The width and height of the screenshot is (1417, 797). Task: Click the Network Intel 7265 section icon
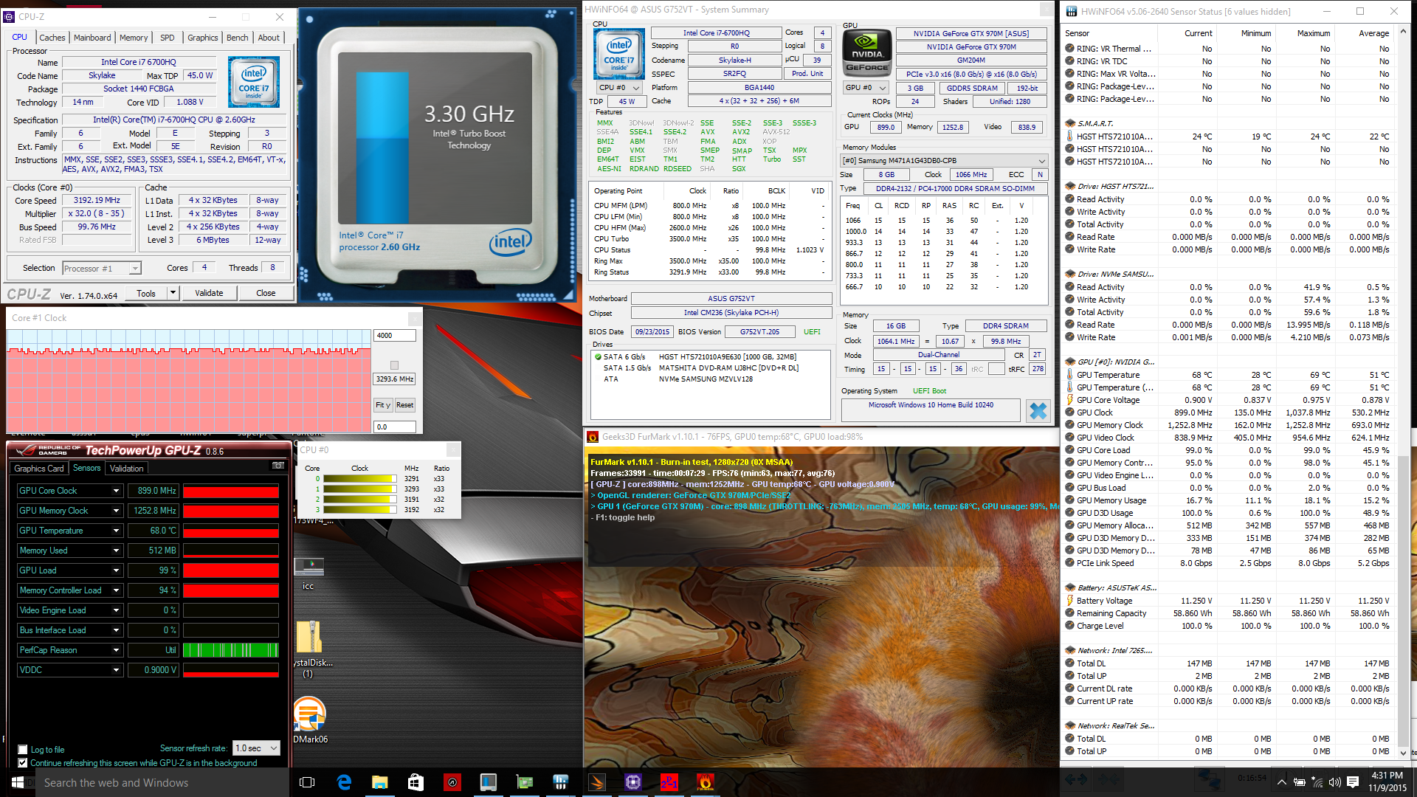pos(1070,650)
